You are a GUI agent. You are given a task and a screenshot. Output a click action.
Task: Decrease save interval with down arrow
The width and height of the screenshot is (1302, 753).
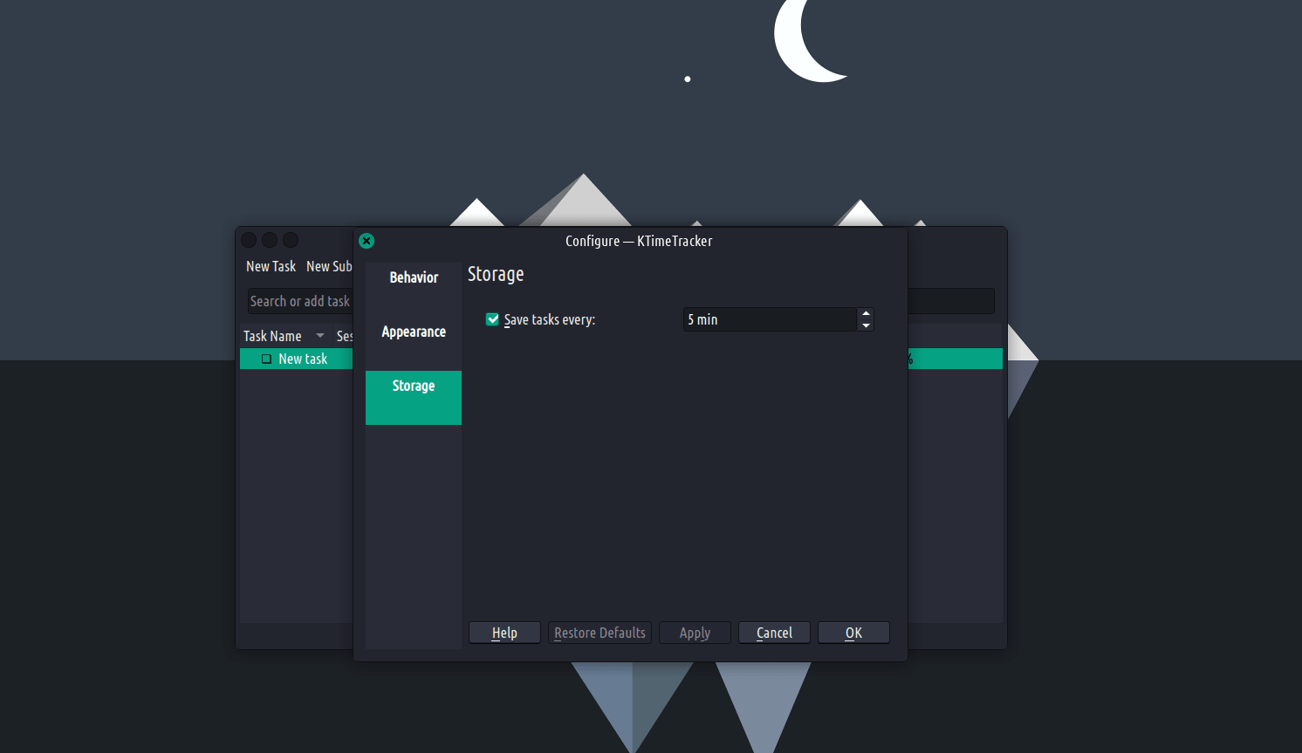[x=866, y=325]
